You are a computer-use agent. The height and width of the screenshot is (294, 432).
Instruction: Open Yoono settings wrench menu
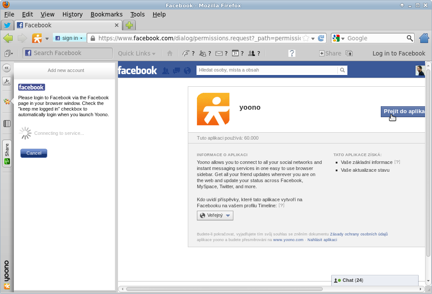click(x=7, y=81)
